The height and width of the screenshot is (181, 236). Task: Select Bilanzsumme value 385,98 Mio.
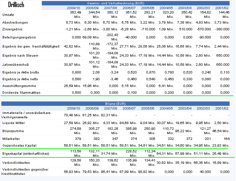pos(131,131)
